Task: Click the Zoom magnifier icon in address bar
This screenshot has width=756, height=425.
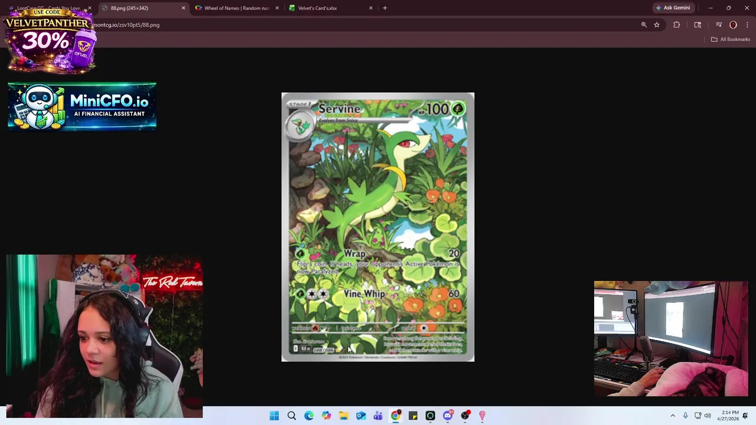Action: 644,25
